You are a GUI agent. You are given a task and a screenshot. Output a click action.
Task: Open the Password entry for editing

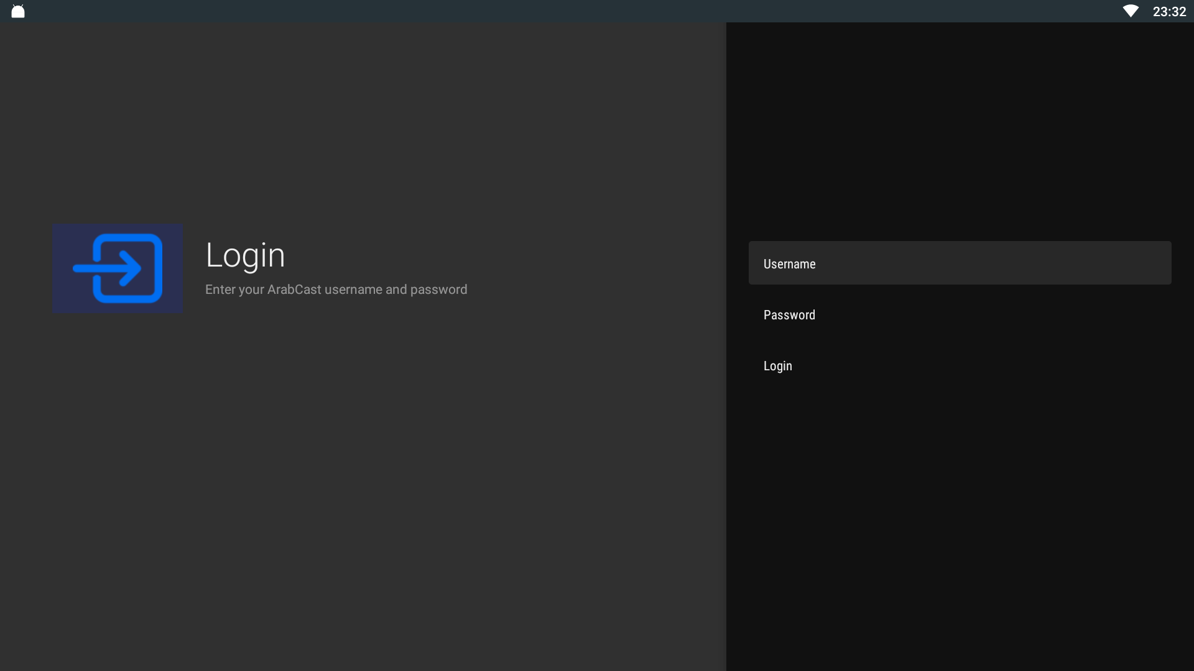(960, 314)
